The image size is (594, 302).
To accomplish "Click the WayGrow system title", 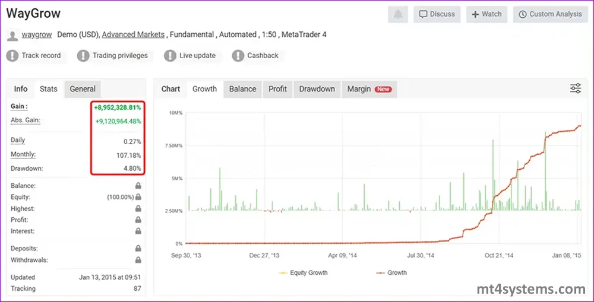I will tap(33, 13).
